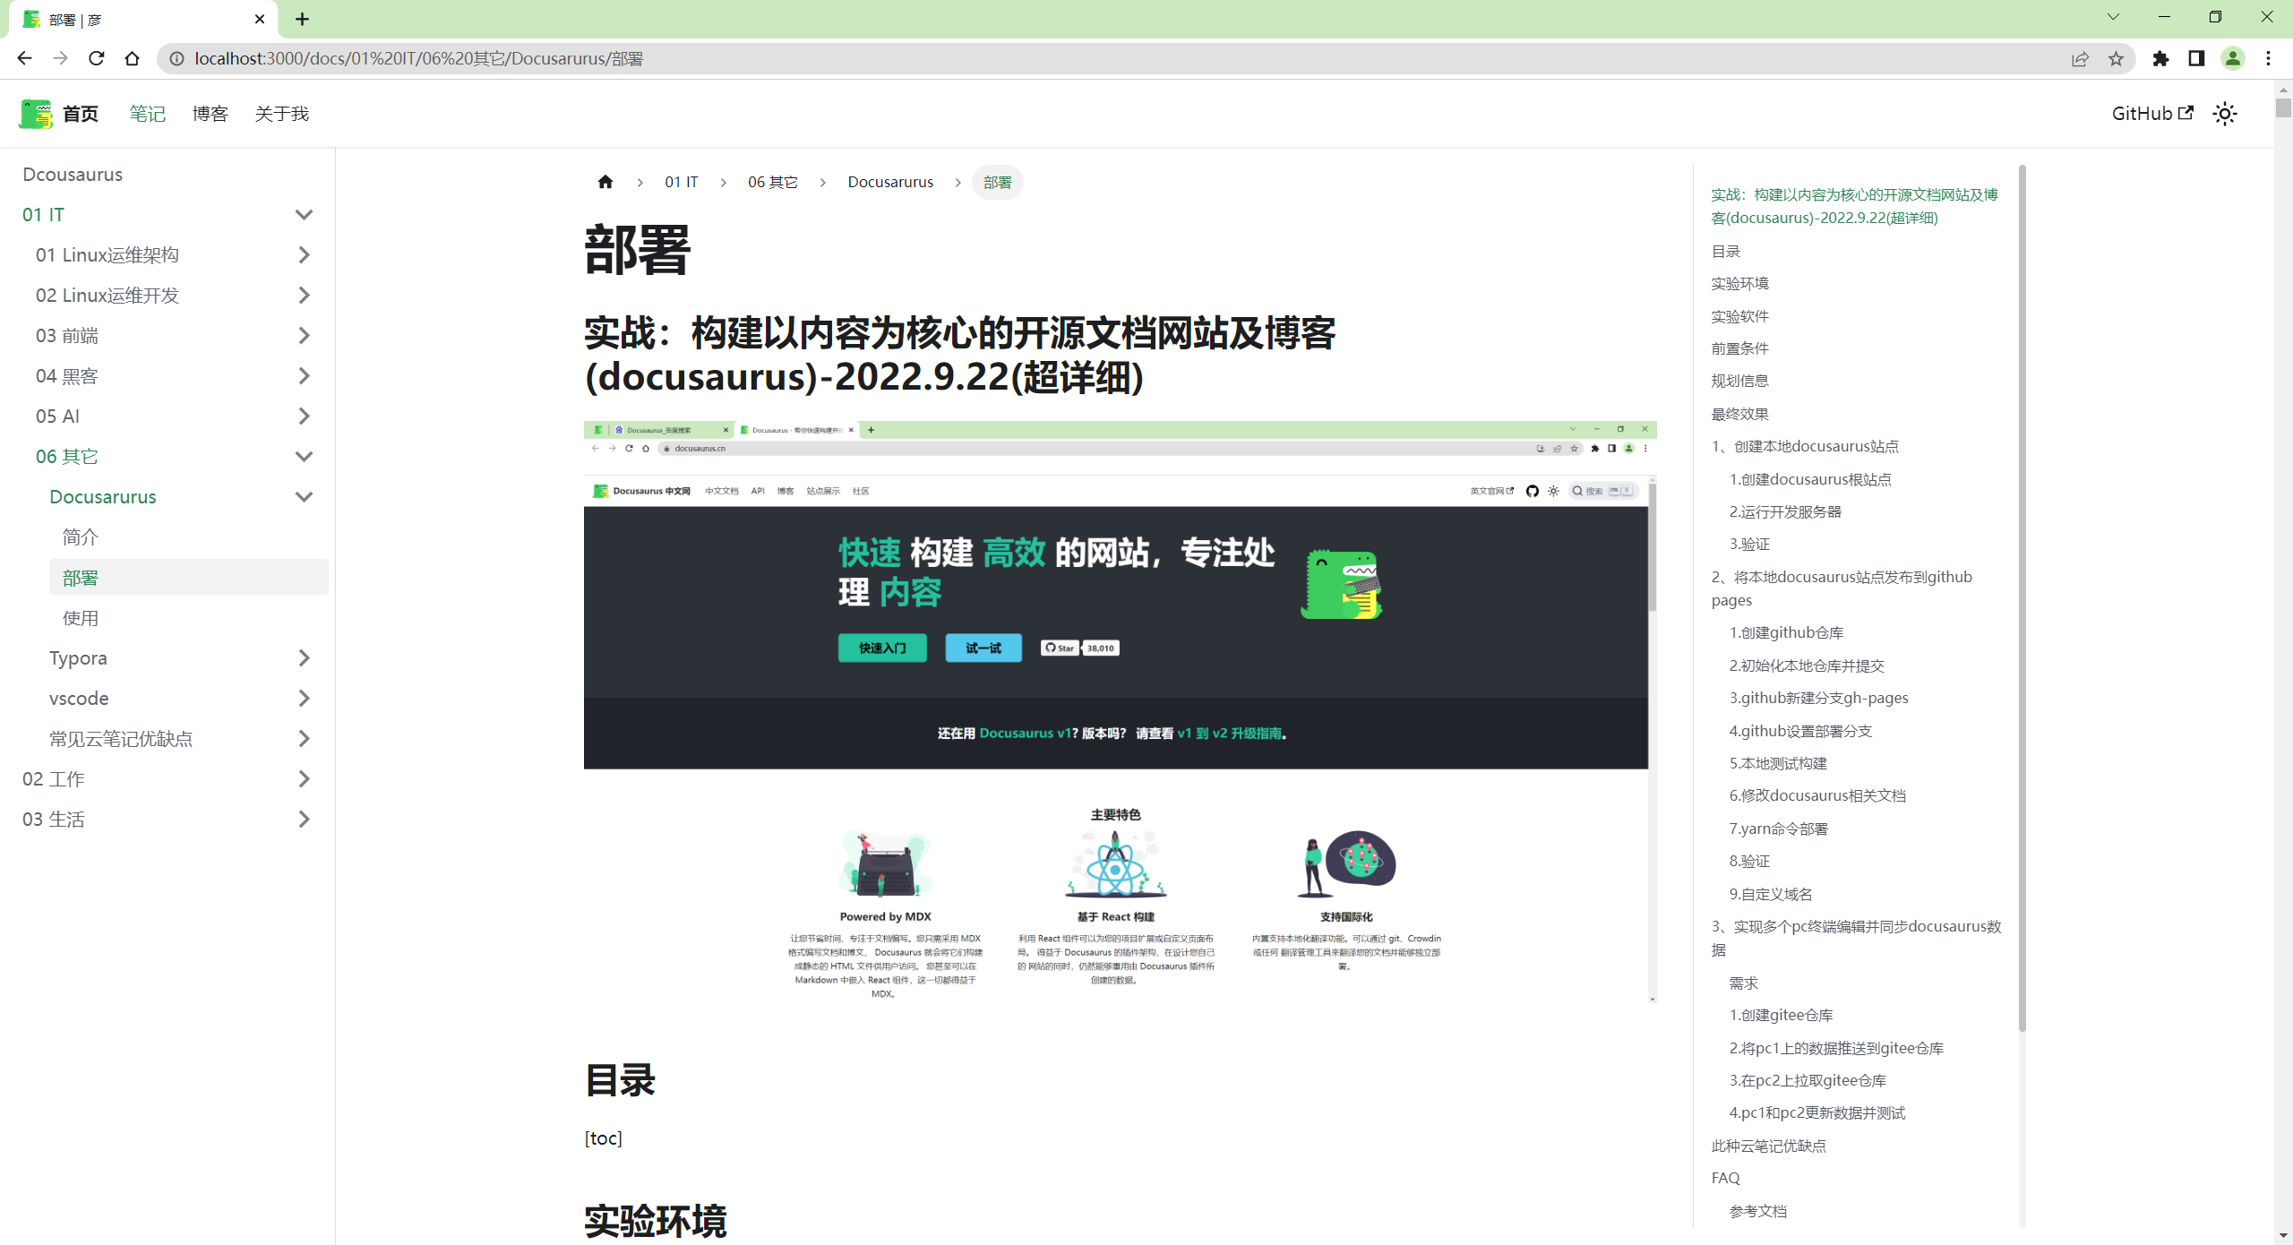Click the browser profile avatar icon
The image size is (2293, 1245).
(x=2232, y=57)
